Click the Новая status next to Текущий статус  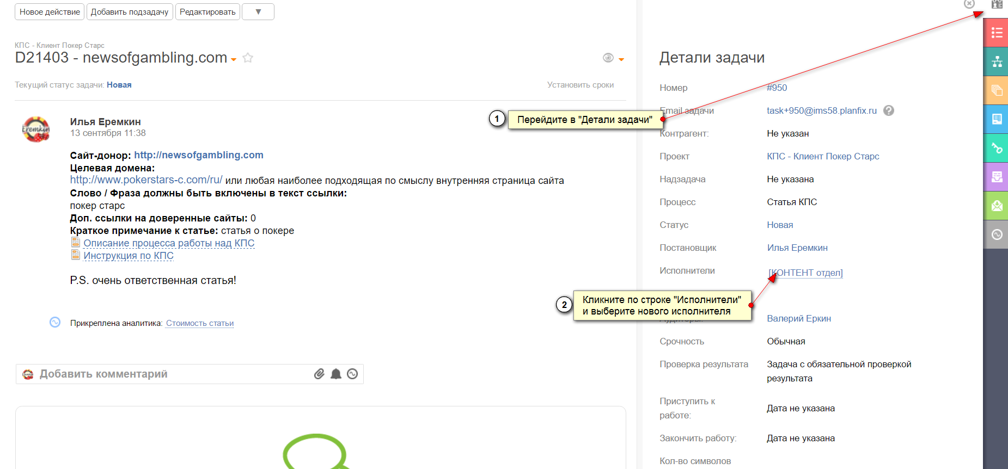(119, 85)
